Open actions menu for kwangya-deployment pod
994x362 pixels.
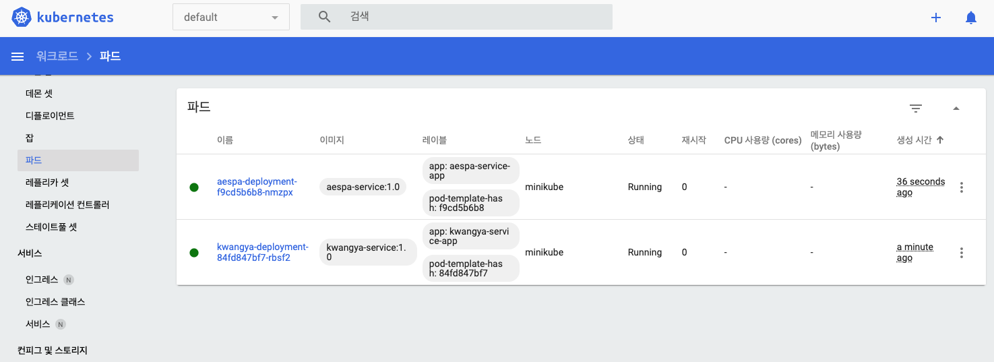962,253
